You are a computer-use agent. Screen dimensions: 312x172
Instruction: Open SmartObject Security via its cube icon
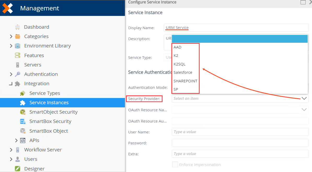pyautogui.click(x=22, y=112)
